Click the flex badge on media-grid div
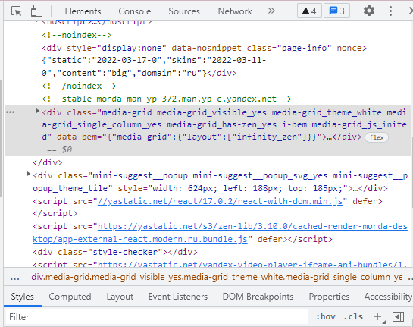The height and width of the screenshot is (327, 413). [376, 137]
